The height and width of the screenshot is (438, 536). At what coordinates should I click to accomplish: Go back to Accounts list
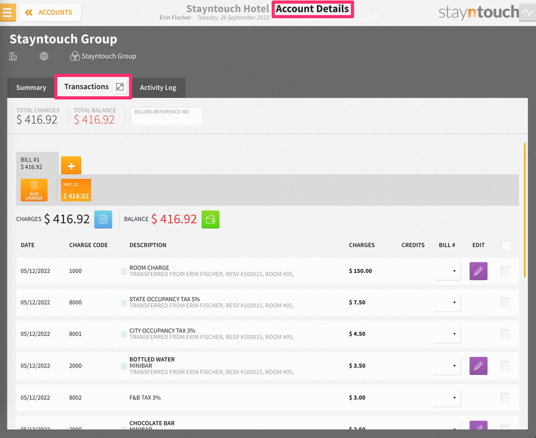[x=51, y=13]
